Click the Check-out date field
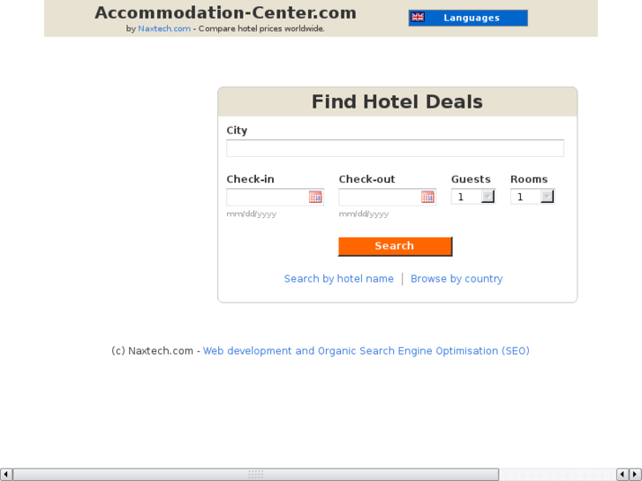Image resolution: width=642 pixels, height=481 pixels. 379,197
